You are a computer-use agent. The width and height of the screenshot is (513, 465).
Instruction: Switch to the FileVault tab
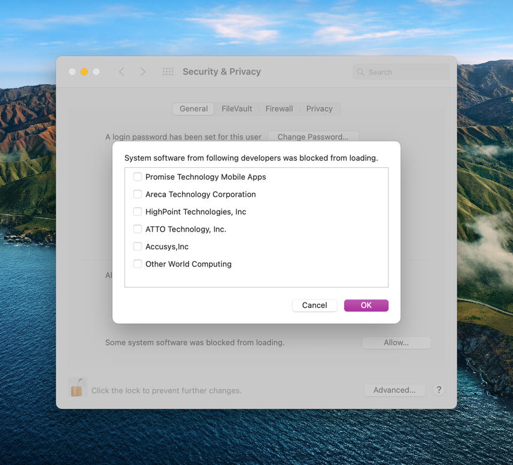237,109
